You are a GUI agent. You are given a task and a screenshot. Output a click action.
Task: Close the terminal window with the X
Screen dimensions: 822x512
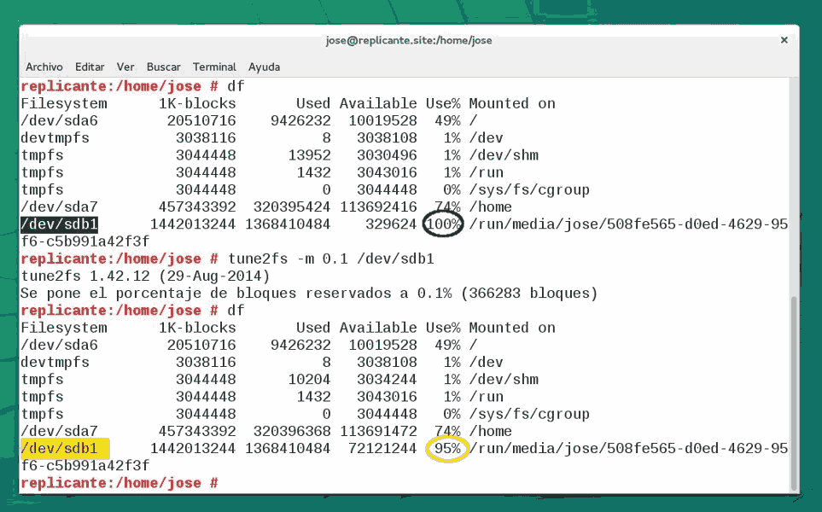[x=784, y=40]
